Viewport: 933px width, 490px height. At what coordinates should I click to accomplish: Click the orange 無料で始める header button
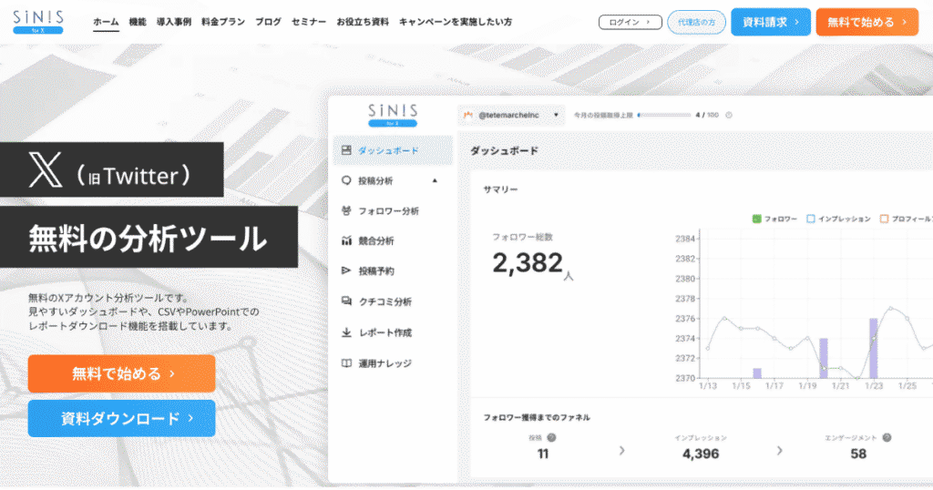[x=867, y=22]
